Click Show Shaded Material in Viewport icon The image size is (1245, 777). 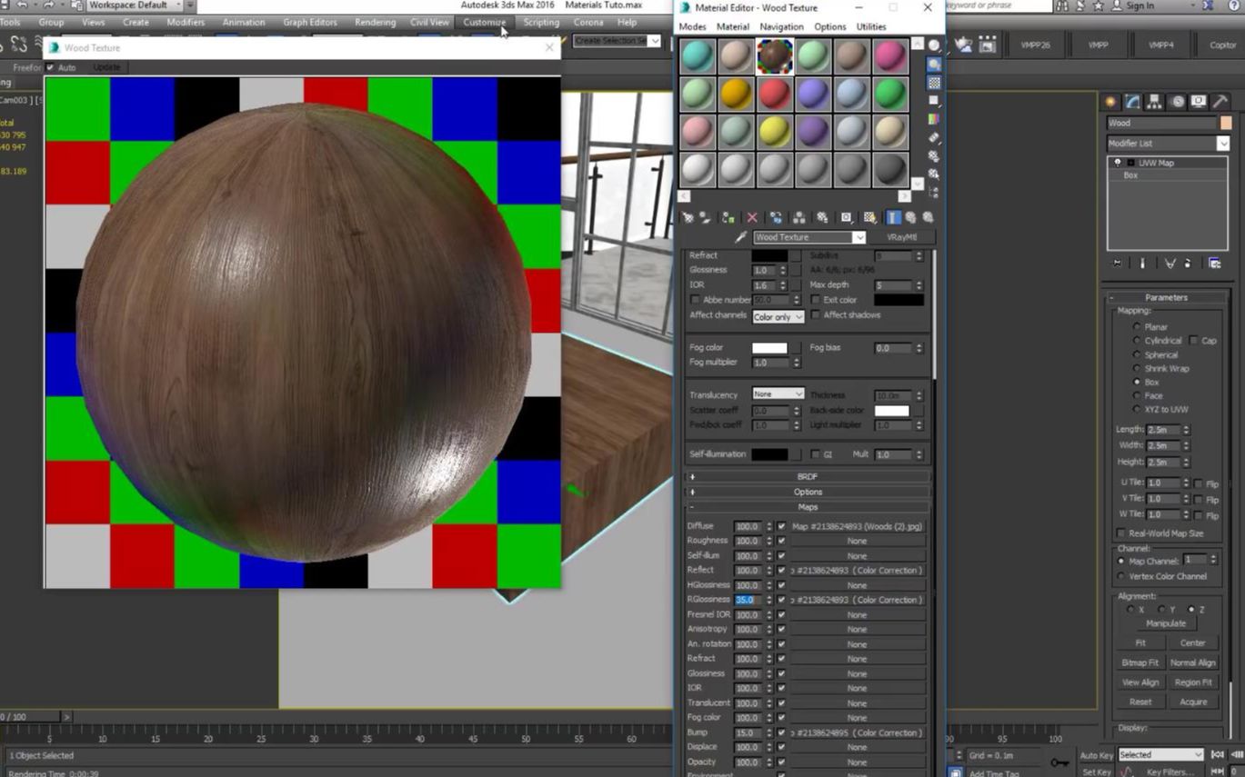(870, 218)
